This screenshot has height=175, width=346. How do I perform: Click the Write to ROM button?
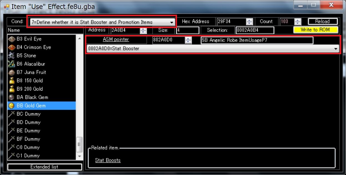(315, 30)
